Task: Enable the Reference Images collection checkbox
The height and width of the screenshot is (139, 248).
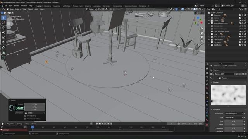Action: click(240, 29)
